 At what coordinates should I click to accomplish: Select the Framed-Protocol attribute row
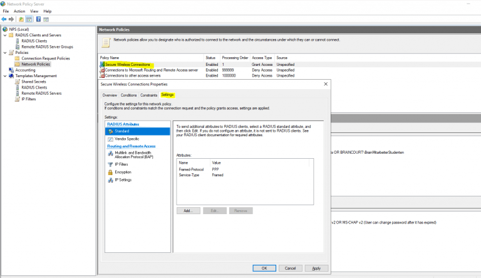click(245, 169)
